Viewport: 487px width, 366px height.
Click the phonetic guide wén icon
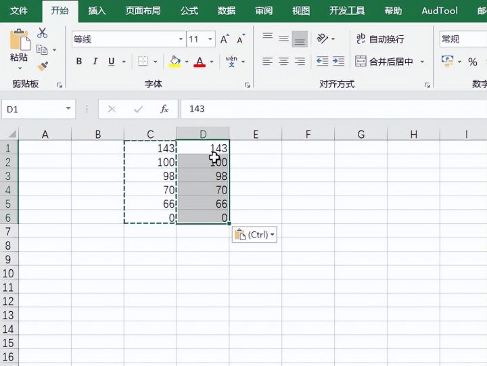[x=231, y=61]
